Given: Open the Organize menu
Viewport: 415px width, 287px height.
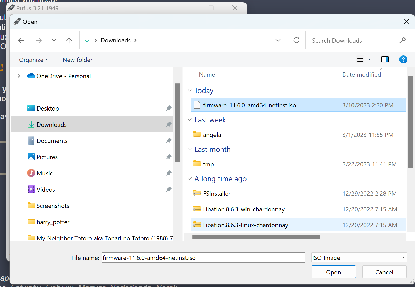Looking at the screenshot, I should (33, 60).
